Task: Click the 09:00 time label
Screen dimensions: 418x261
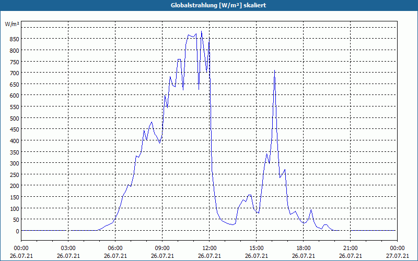Action: [x=162, y=248]
